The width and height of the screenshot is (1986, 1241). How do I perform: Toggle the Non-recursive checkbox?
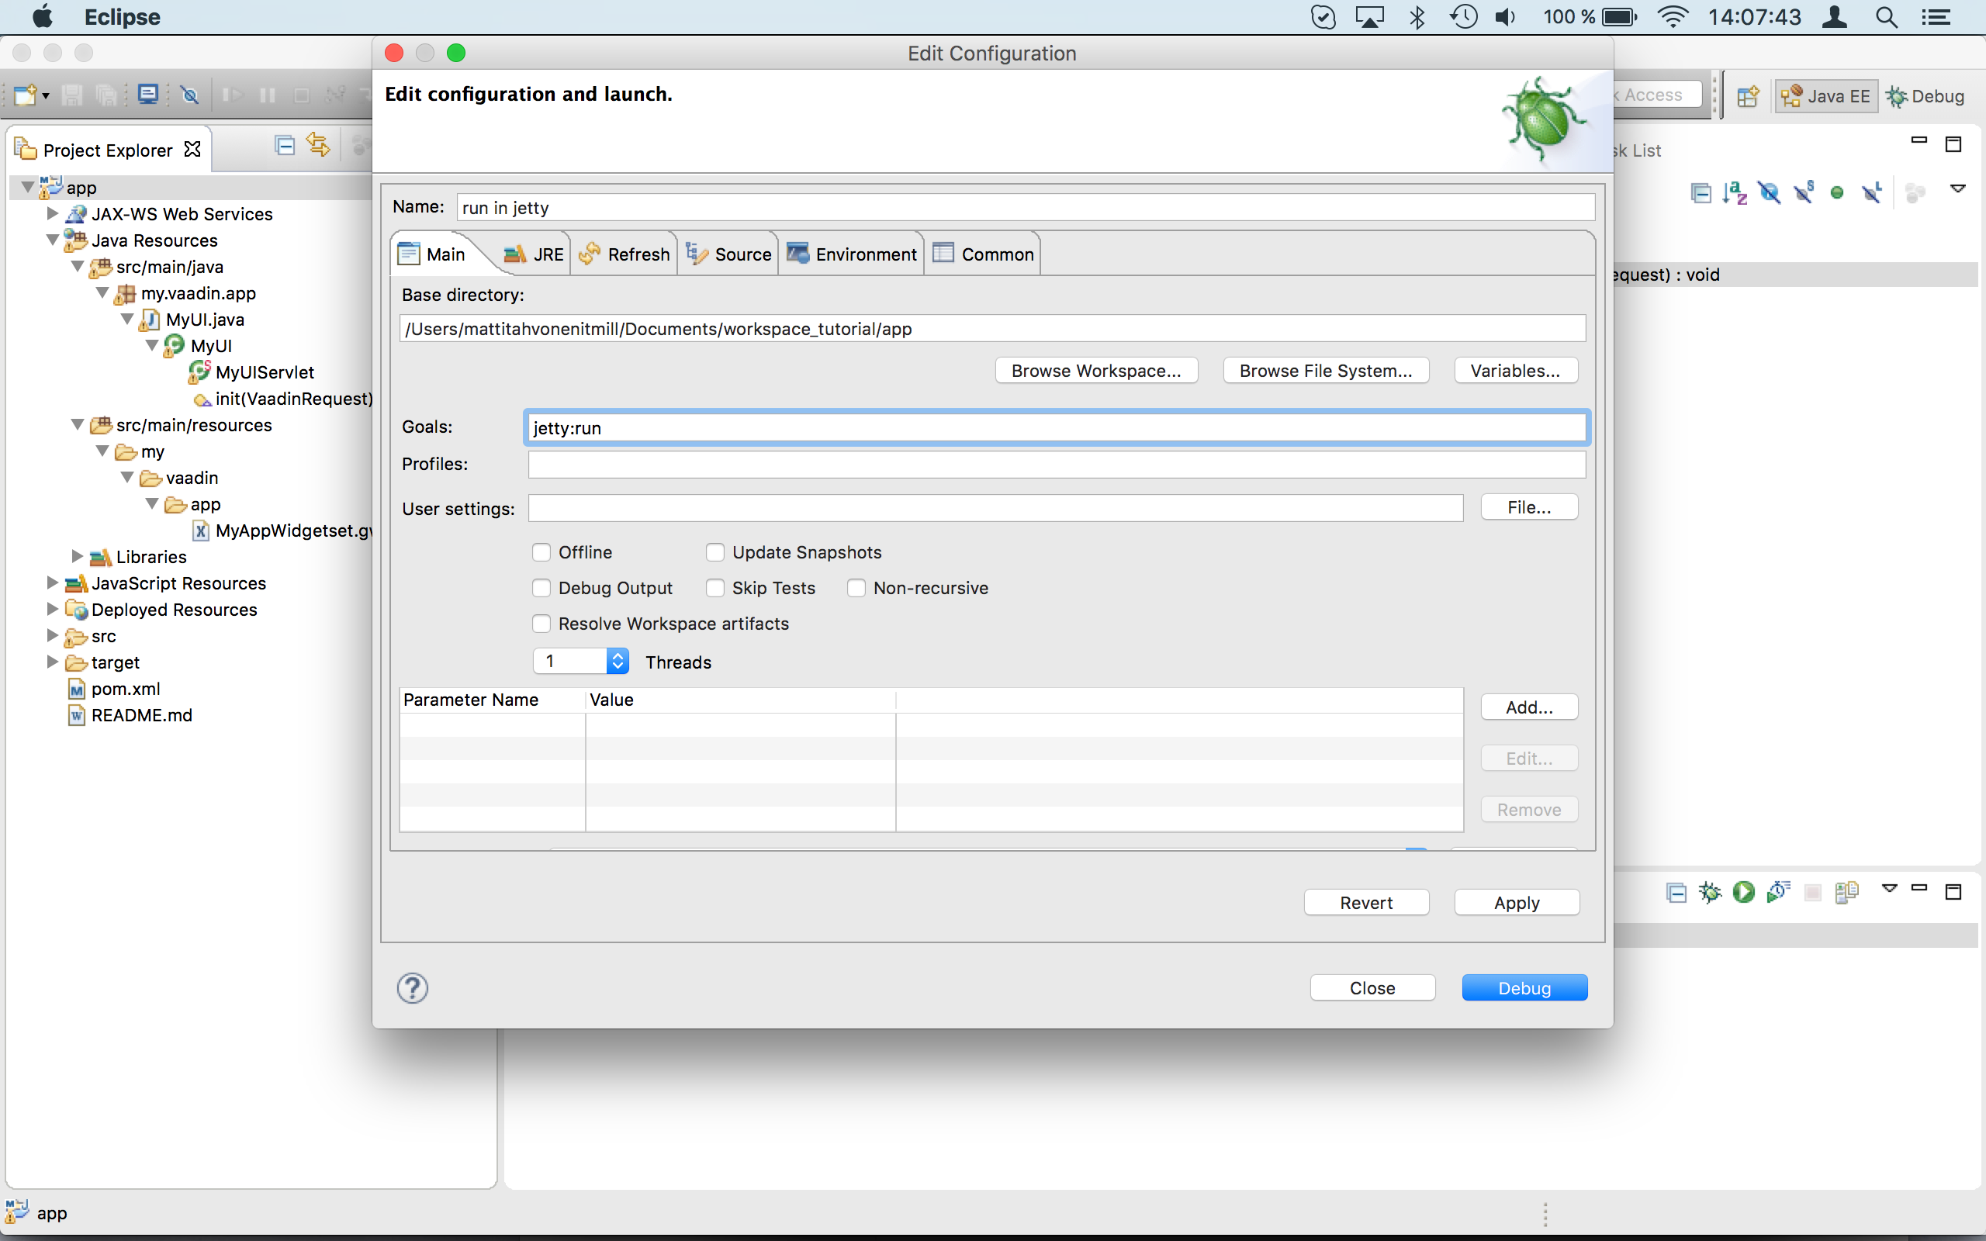coord(856,588)
